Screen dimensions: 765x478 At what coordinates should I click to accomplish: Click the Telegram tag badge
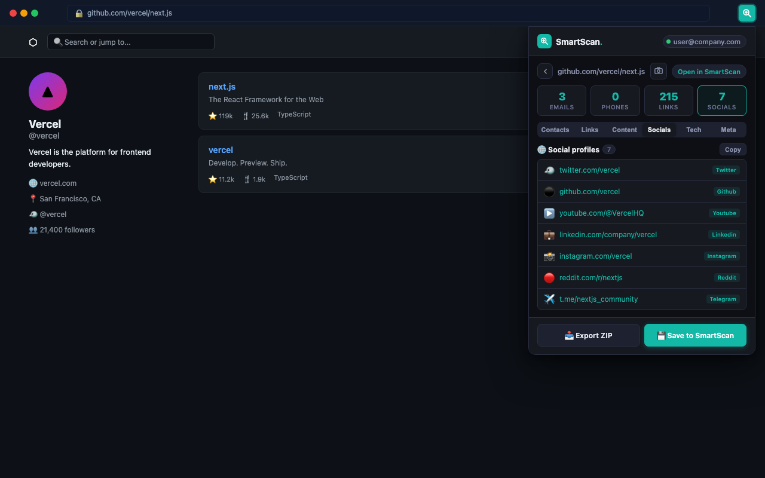(x=723, y=299)
